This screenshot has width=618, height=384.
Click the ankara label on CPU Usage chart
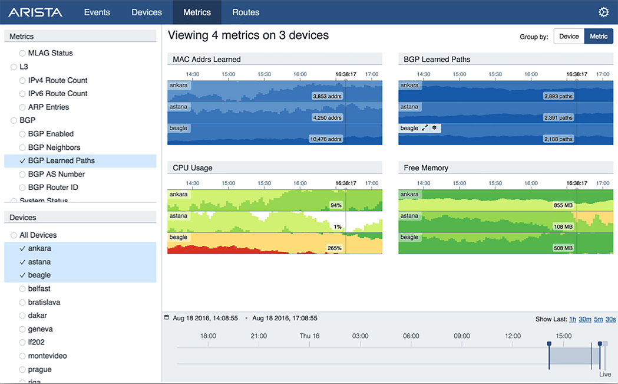point(178,194)
